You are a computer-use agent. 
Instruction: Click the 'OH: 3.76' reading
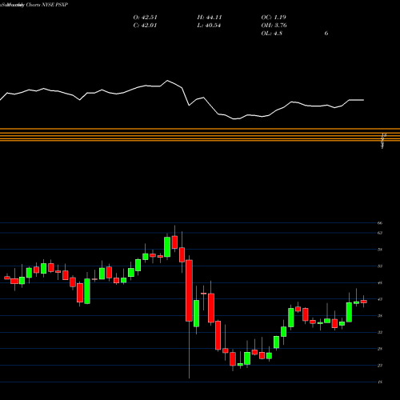click(x=274, y=26)
